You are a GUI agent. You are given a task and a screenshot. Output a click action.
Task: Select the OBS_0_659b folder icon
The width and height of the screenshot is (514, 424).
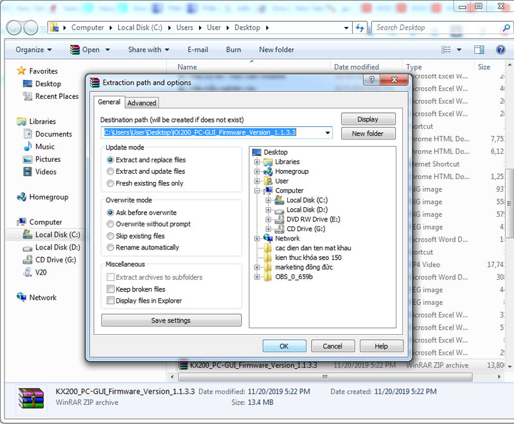[x=268, y=276]
